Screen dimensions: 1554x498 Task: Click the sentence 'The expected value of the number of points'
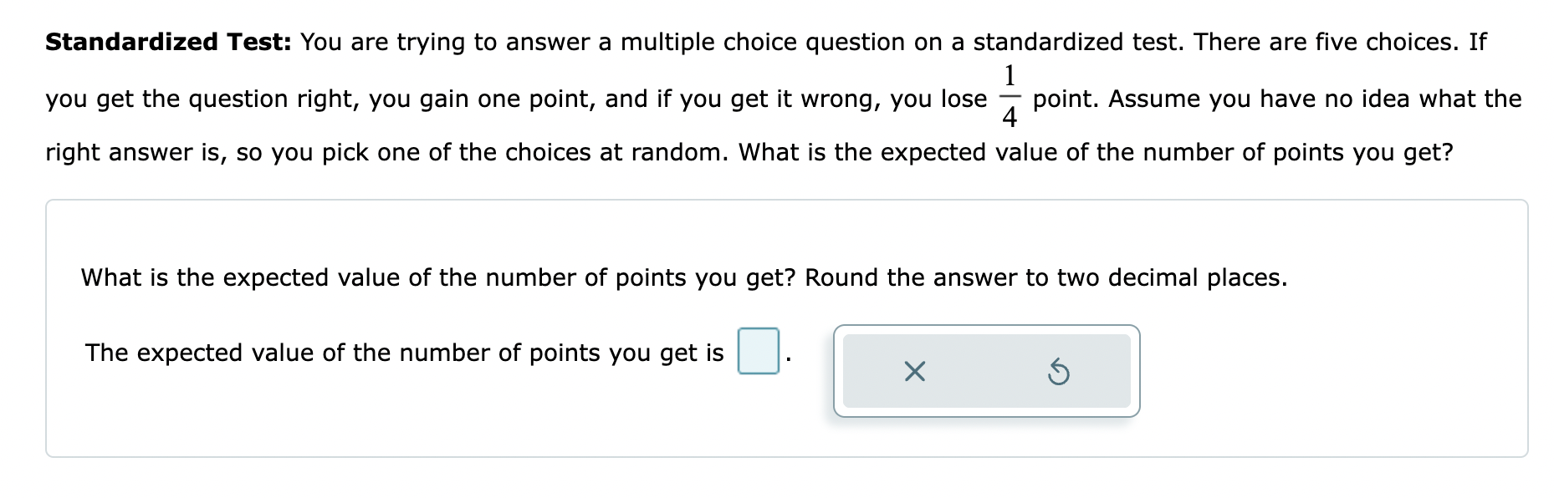coord(401,353)
